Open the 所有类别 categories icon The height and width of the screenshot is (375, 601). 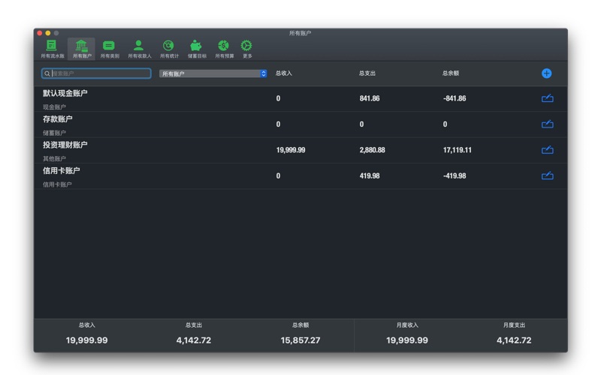pos(109,48)
